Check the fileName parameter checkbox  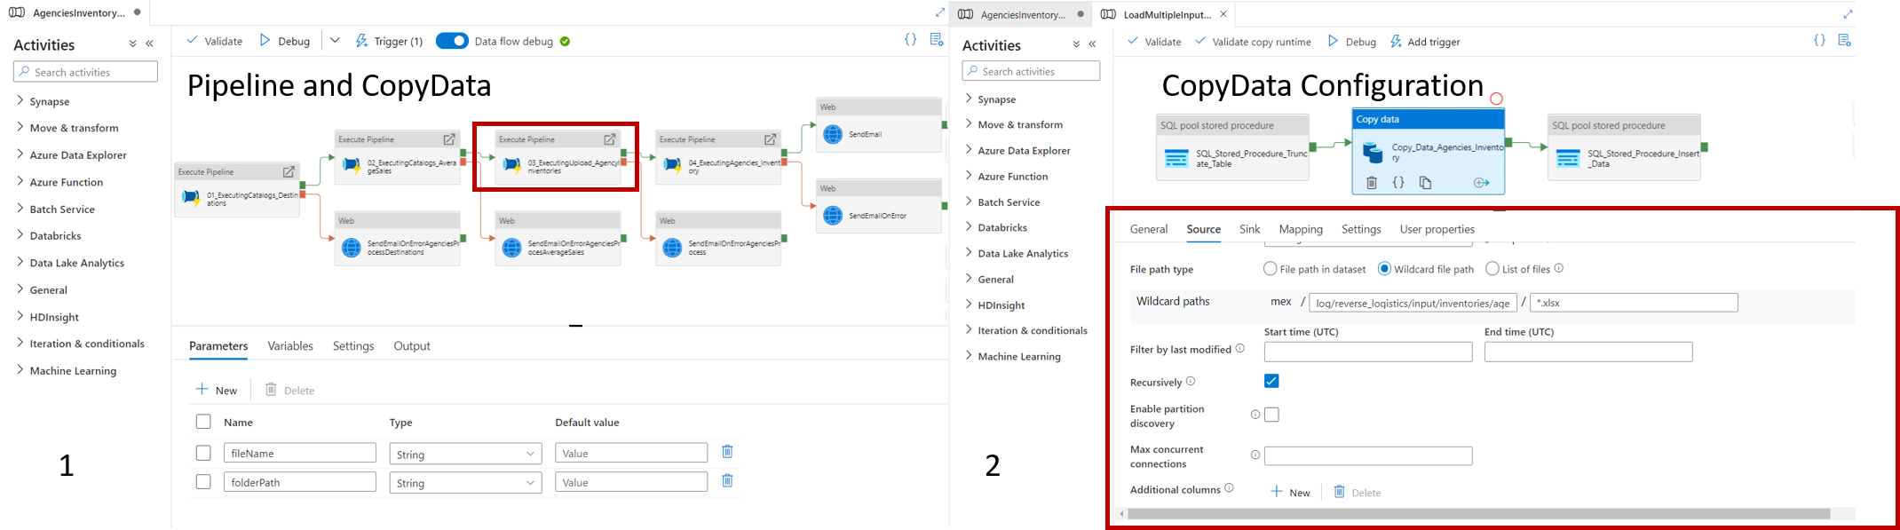pos(203,453)
